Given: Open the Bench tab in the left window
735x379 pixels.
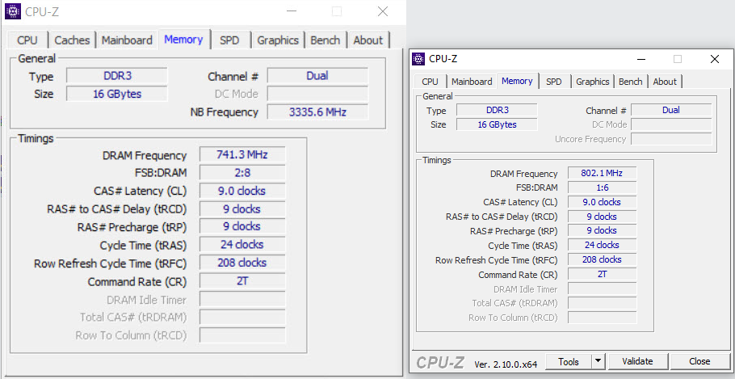Looking at the screenshot, I should pyautogui.click(x=325, y=40).
